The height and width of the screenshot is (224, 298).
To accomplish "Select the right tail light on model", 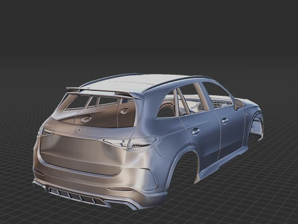I will tap(130, 144).
